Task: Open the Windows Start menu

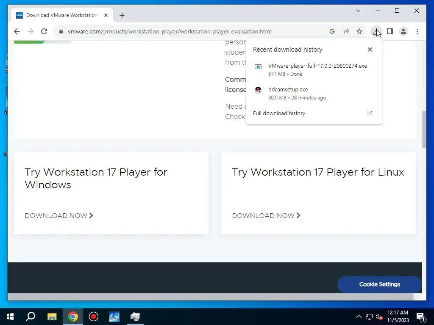Action: [10, 317]
